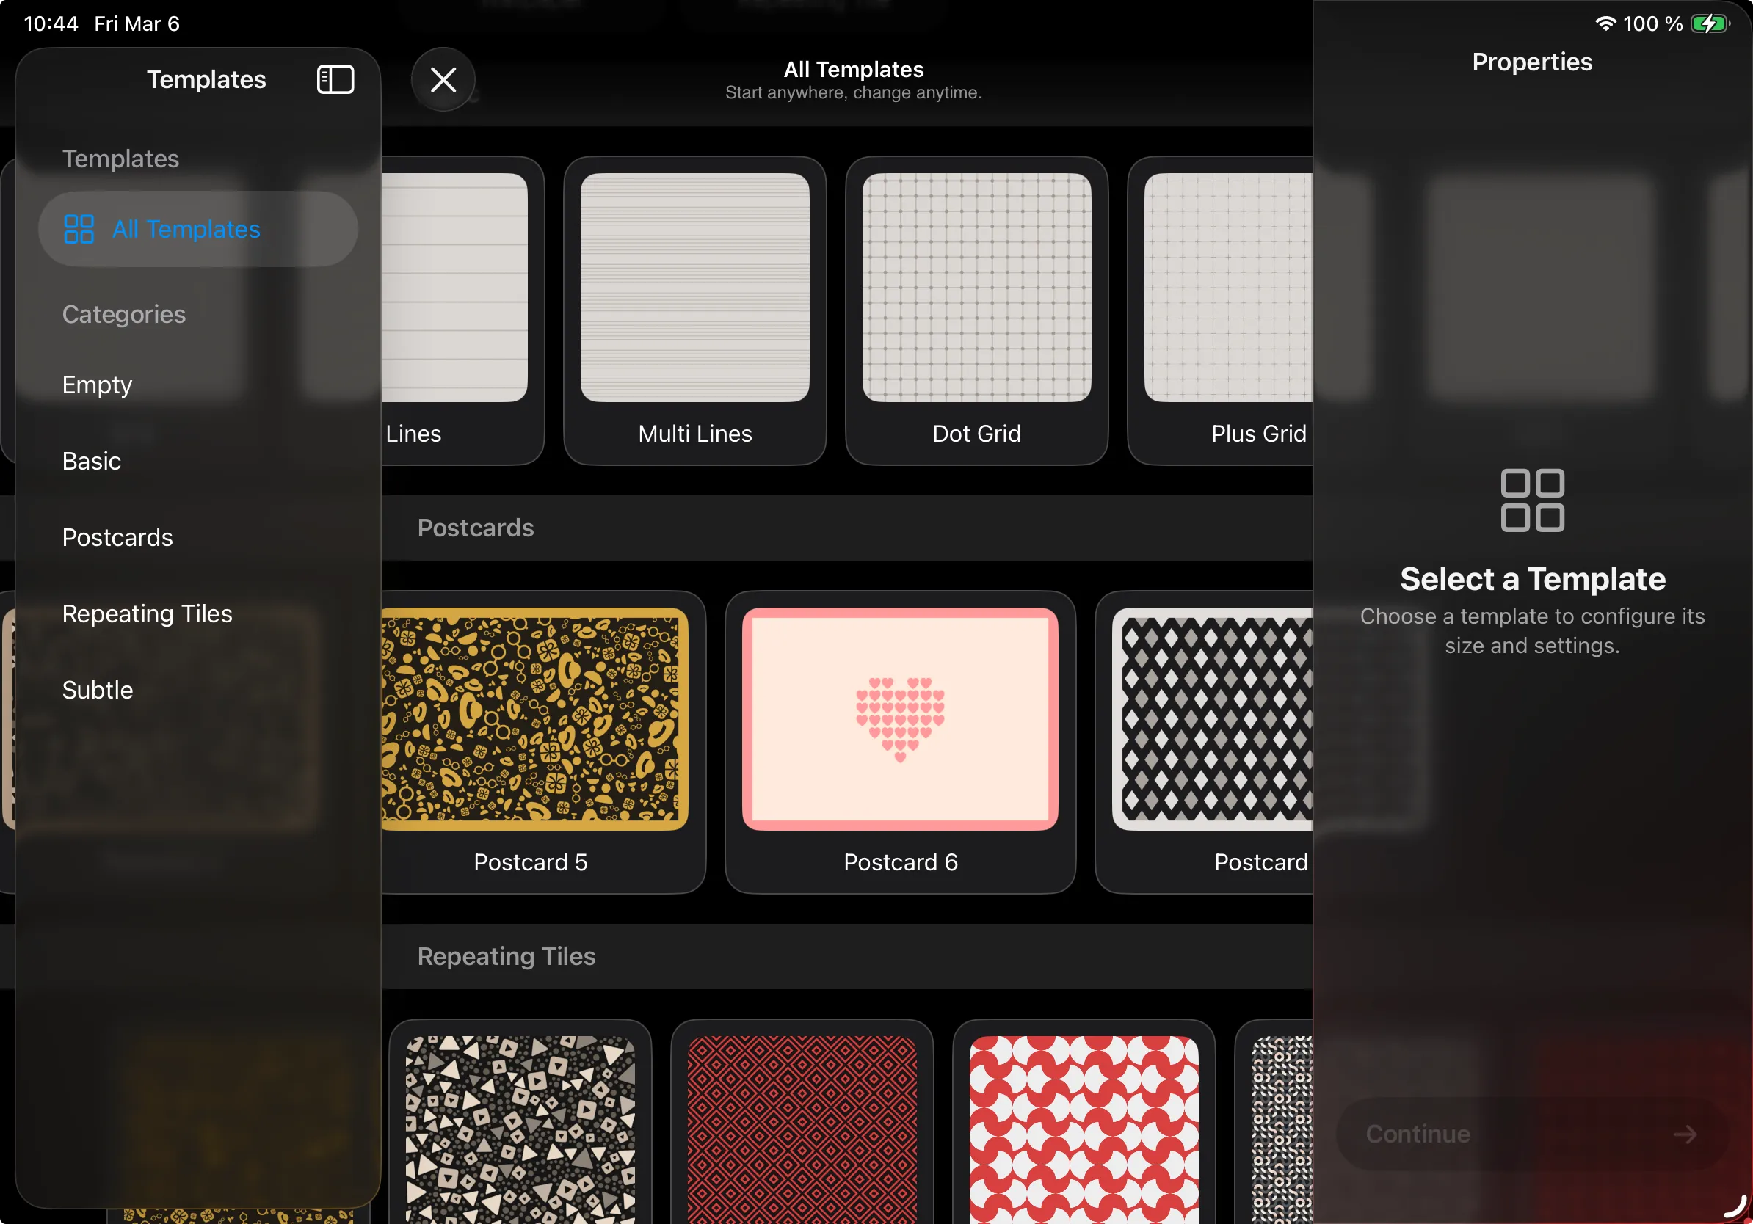This screenshot has width=1753, height=1224.
Task: Select the Postcard 6 heart template
Action: [x=901, y=718]
